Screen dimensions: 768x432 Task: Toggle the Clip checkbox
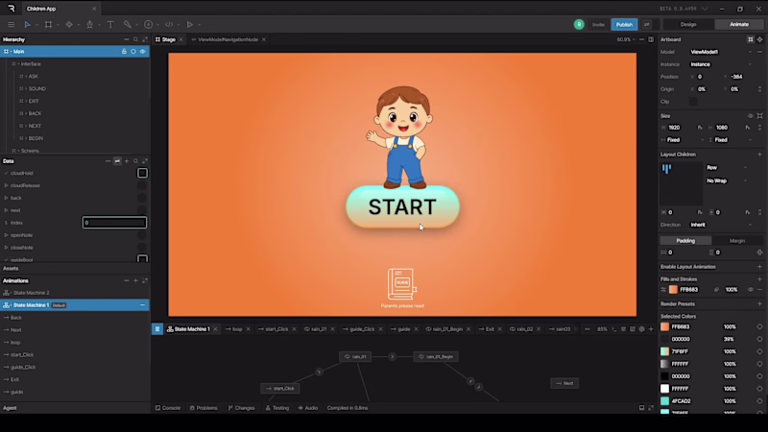coord(692,102)
